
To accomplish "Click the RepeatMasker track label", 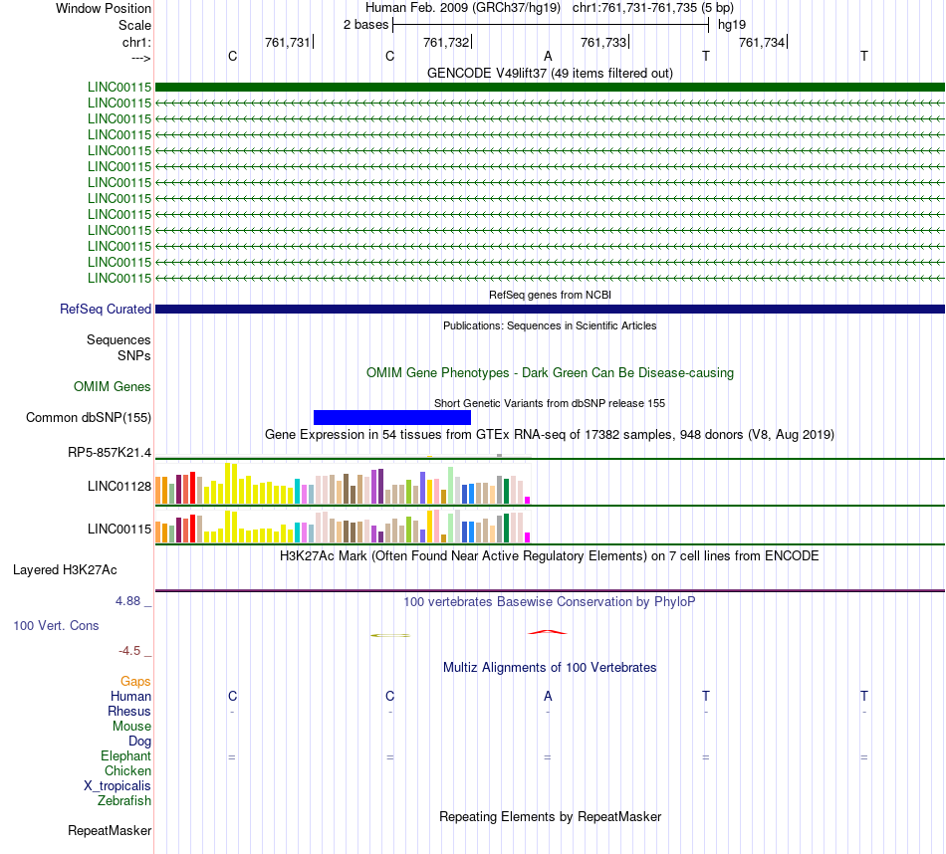I will click(x=110, y=830).
